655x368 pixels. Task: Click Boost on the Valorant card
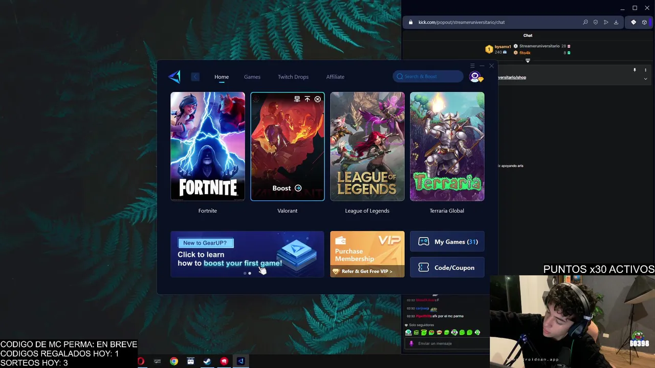click(x=287, y=188)
